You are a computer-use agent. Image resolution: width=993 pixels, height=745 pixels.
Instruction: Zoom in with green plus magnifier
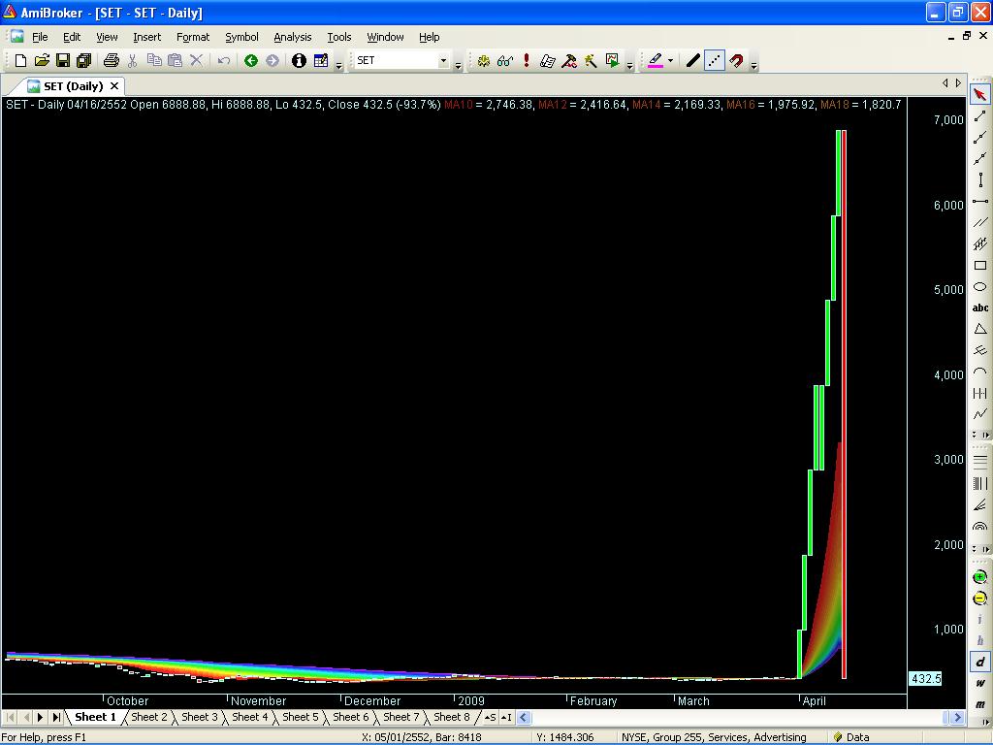click(x=979, y=577)
